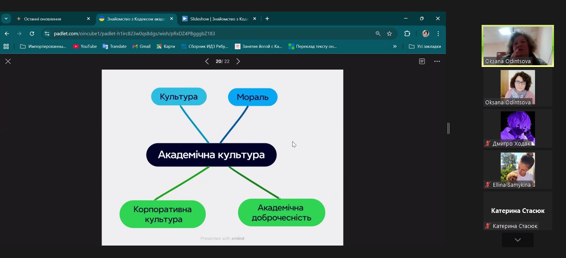Go back a slide with the left arrow
Screen dimensions: 566x258
(x=207, y=61)
